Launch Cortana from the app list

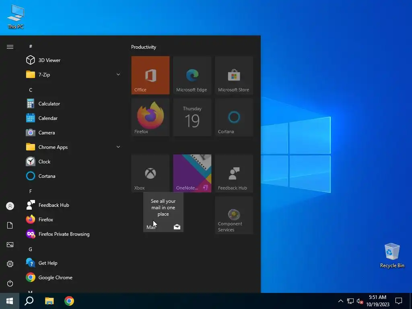(73, 176)
